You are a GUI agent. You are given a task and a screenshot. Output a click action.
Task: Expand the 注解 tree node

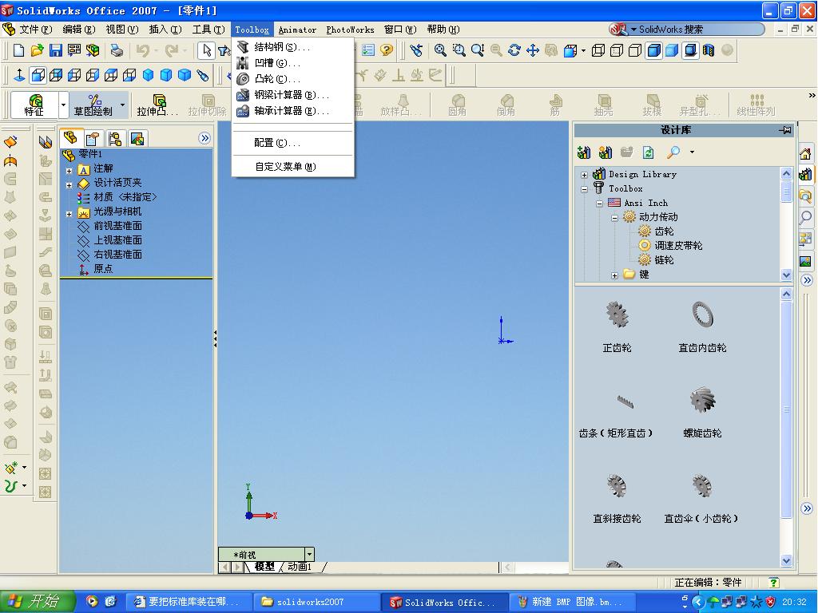[69, 171]
